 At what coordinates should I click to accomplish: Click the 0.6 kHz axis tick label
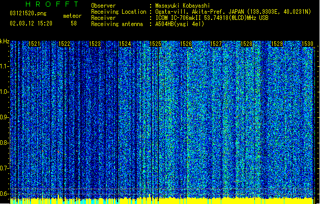tap(5, 194)
